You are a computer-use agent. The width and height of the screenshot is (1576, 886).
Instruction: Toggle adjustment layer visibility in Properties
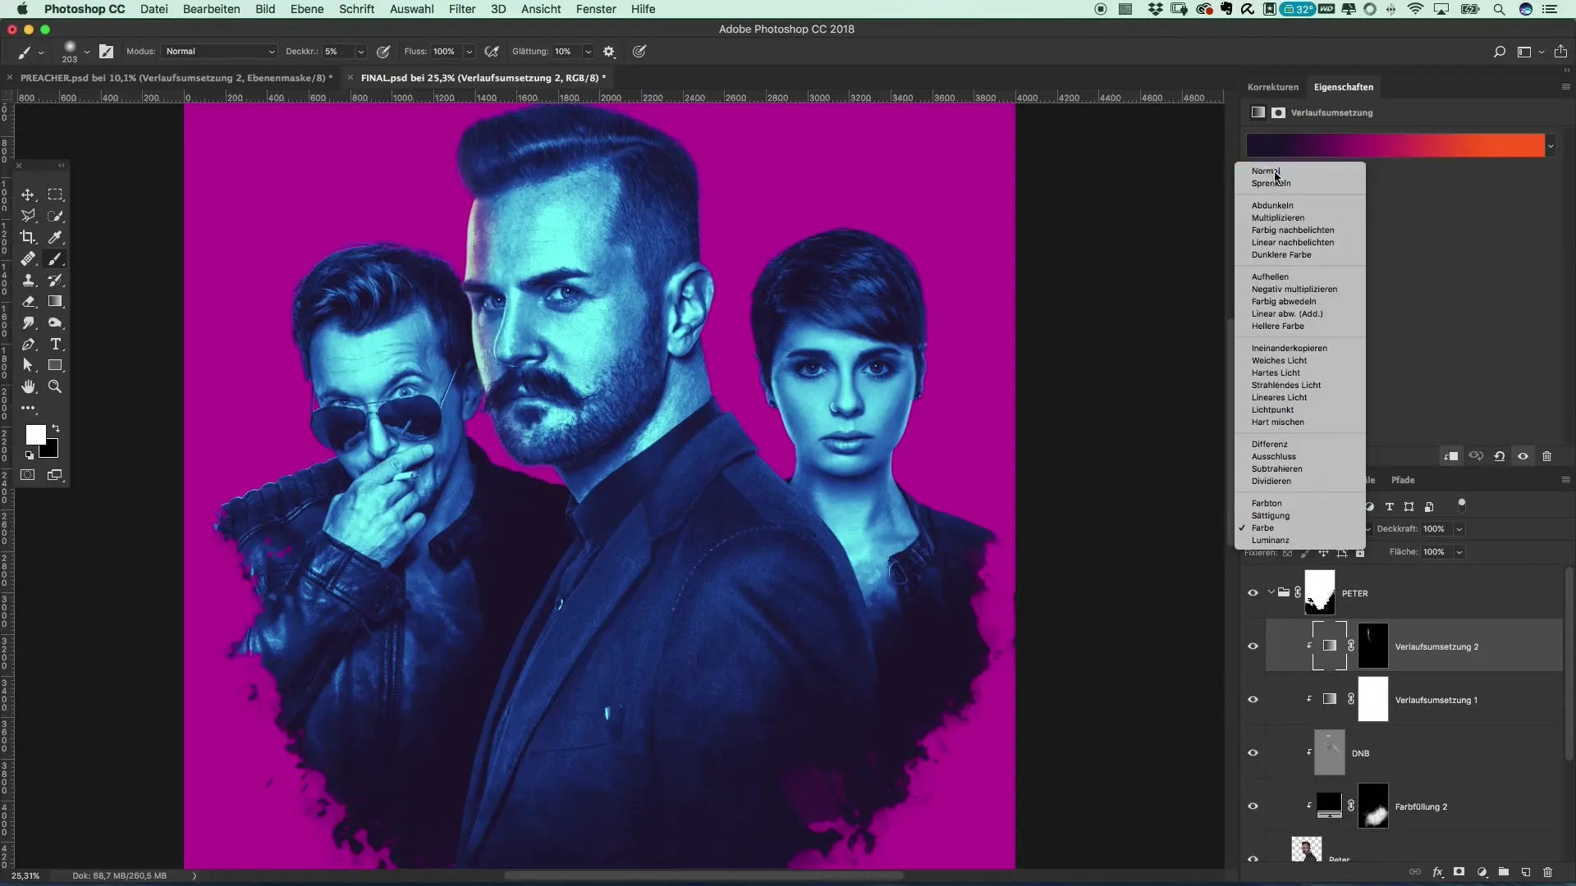[1523, 456]
